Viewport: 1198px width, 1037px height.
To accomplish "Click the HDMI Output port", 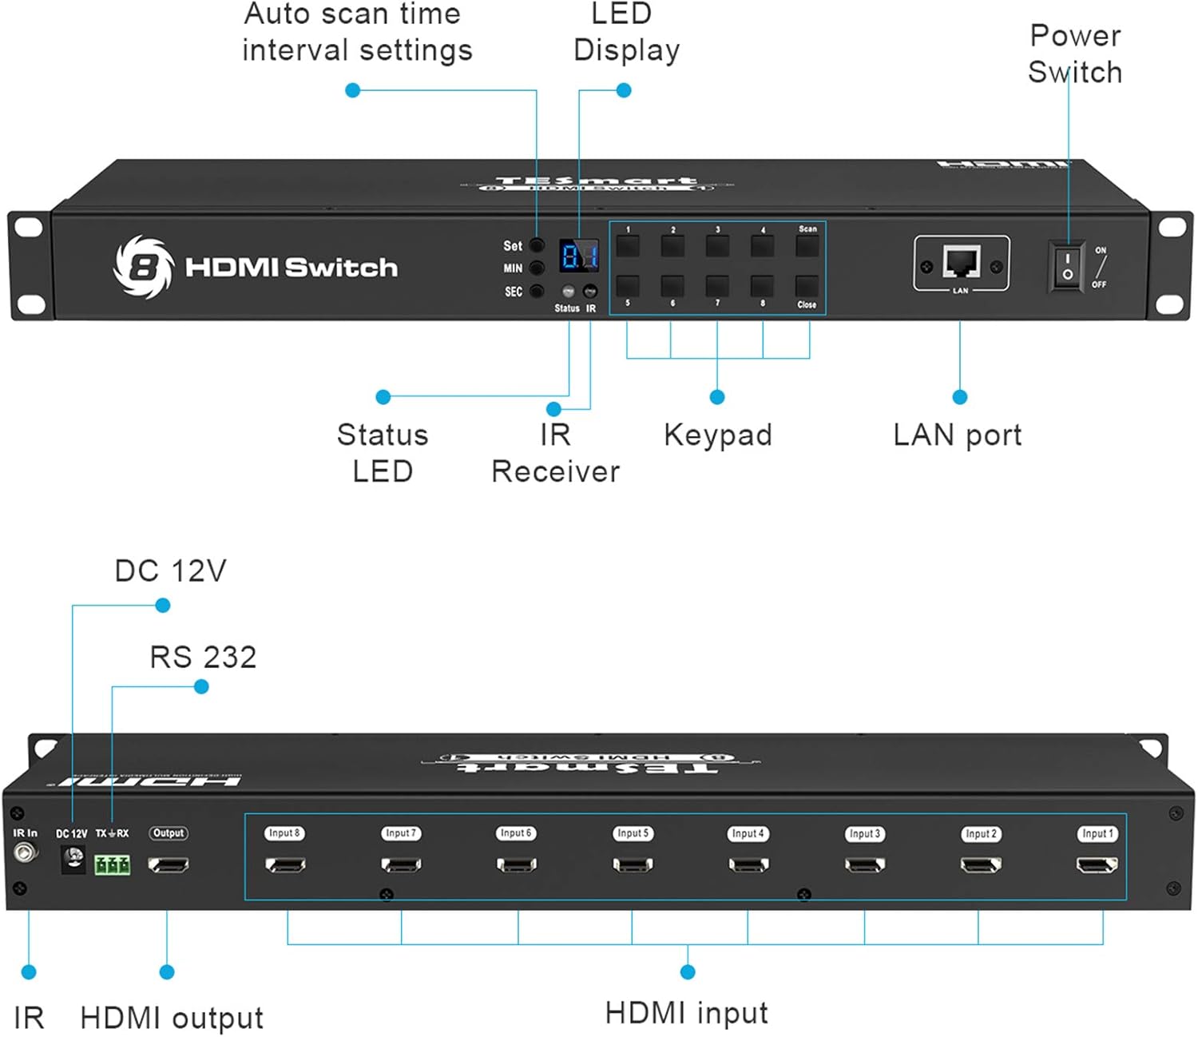I will (168, 864).
